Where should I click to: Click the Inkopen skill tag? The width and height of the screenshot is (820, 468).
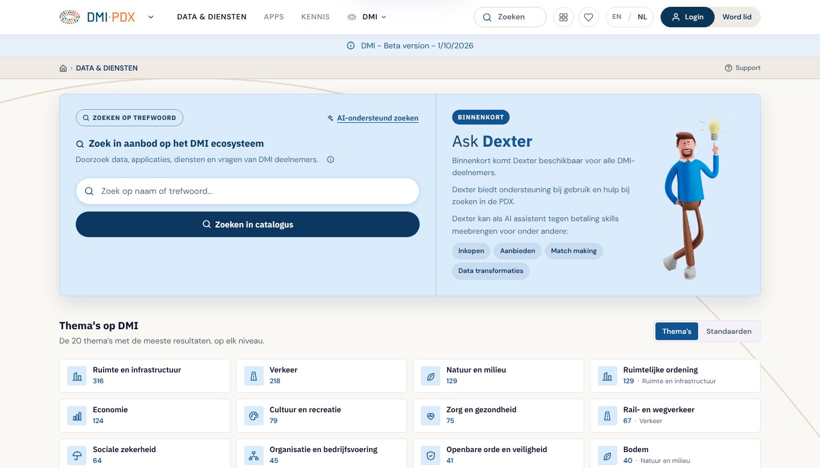pos(471,251)
